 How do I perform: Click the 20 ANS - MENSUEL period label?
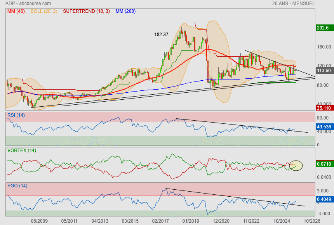click(x=294, y=3)
